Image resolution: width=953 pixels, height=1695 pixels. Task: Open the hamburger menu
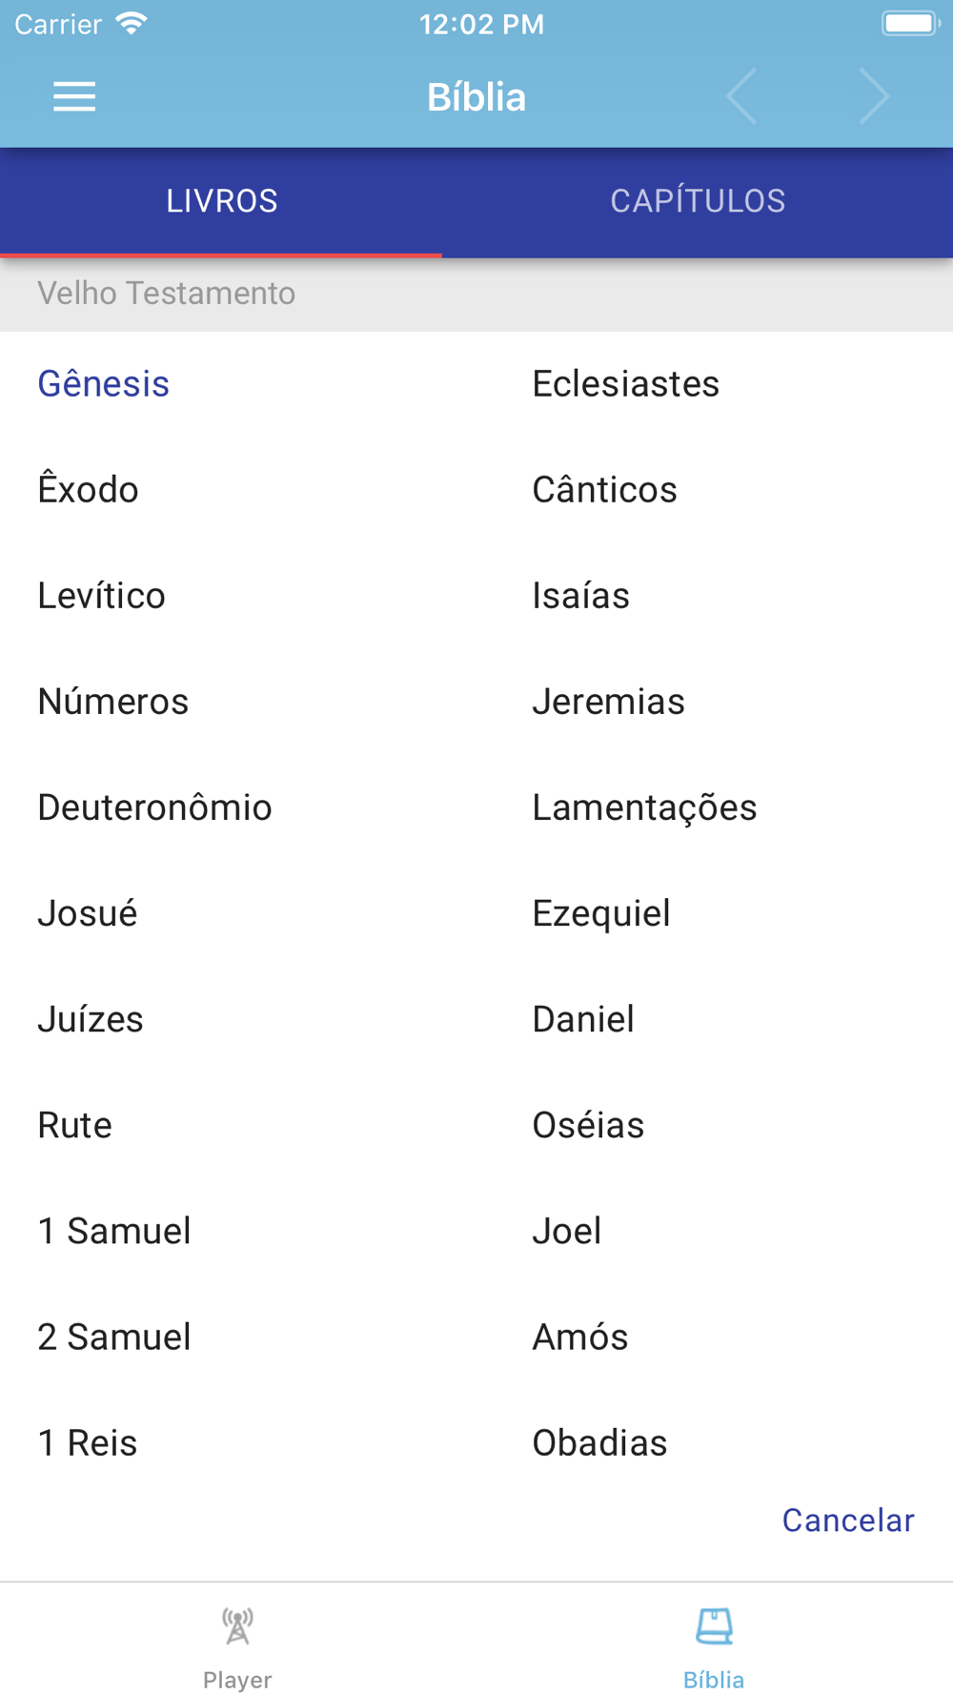click(x=74, y=96)
